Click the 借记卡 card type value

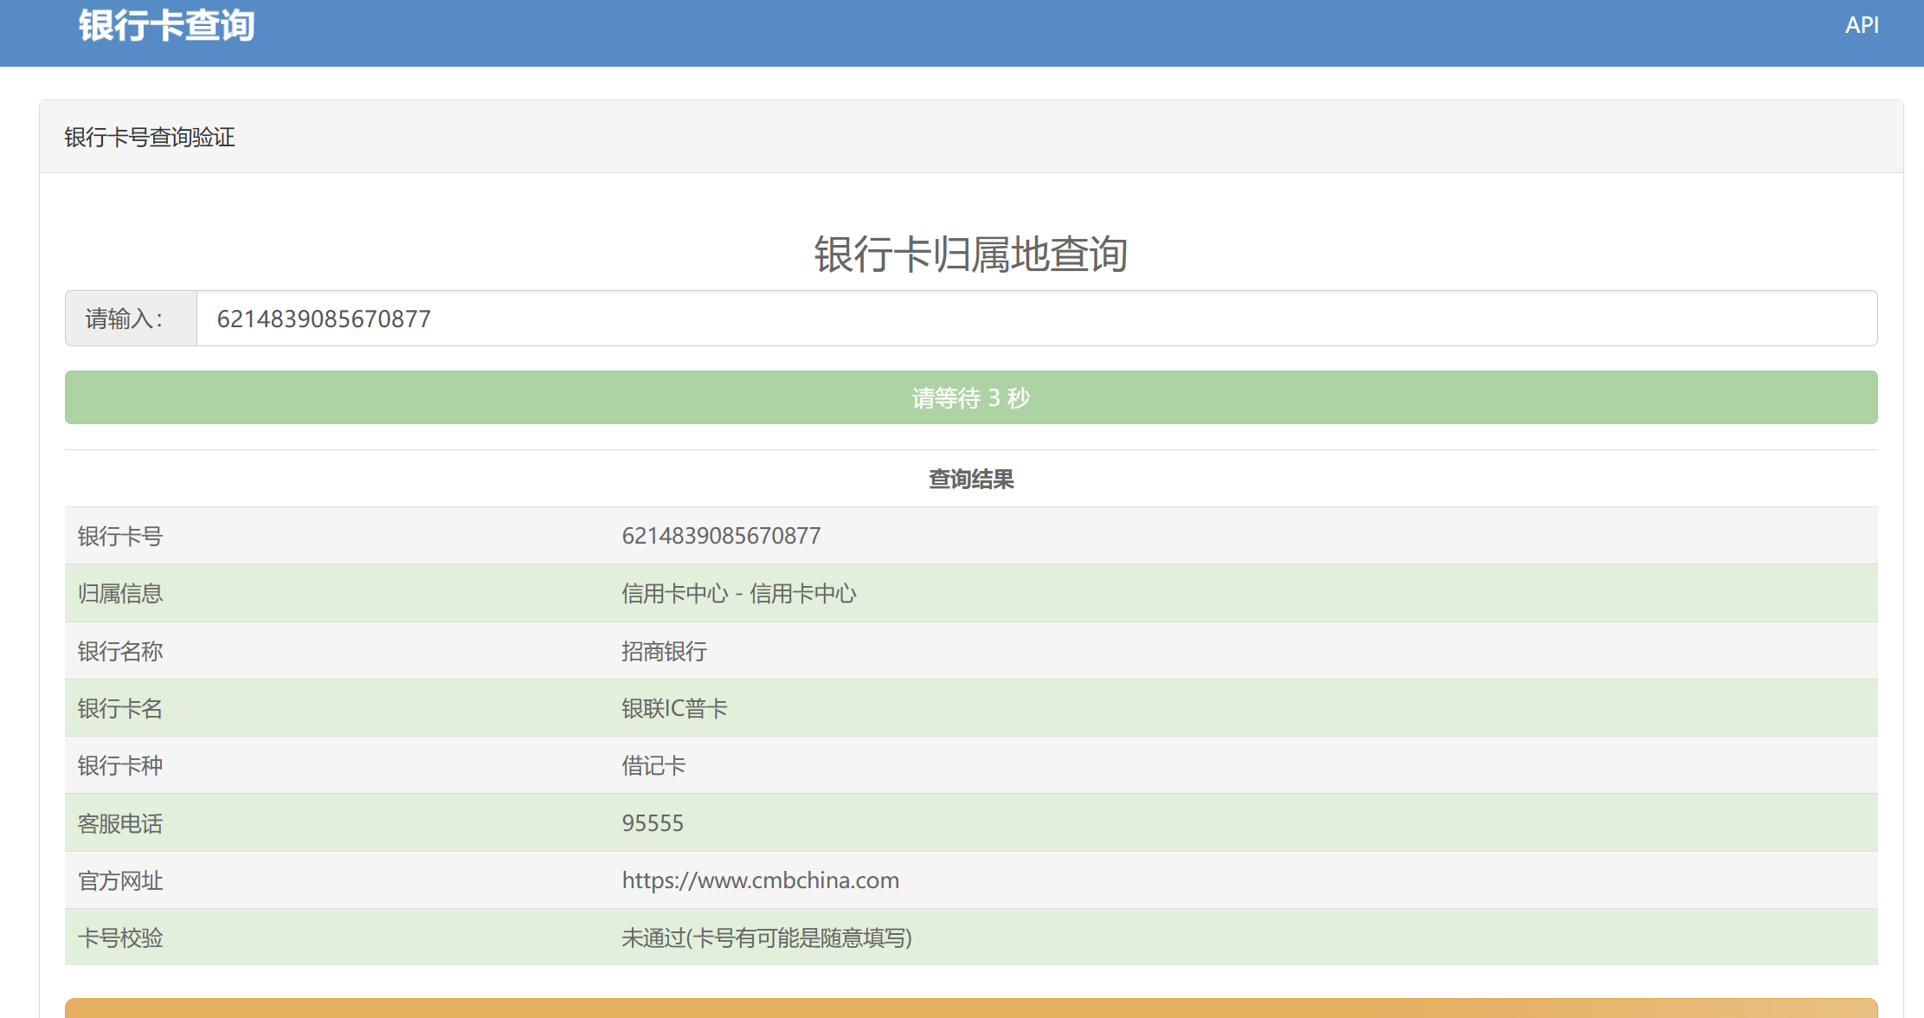coord(653,766)
